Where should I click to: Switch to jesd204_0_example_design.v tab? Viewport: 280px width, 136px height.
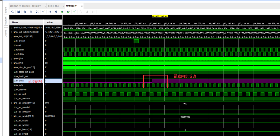pyautogui.click(x=25, y=6)
